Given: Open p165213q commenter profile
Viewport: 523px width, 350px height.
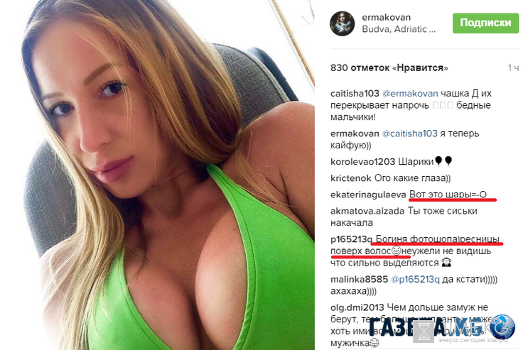Looking at the screenshot, I should pyautogui.click(x=351, y=239).
